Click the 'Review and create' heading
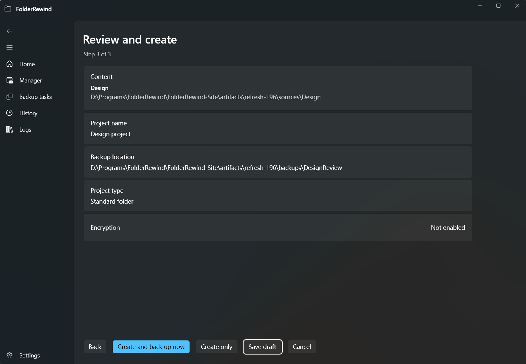 click(x=130, y=40)
